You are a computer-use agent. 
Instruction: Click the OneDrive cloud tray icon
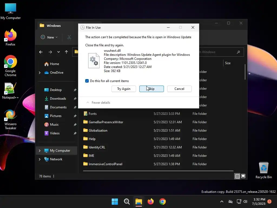coord(230,201)
